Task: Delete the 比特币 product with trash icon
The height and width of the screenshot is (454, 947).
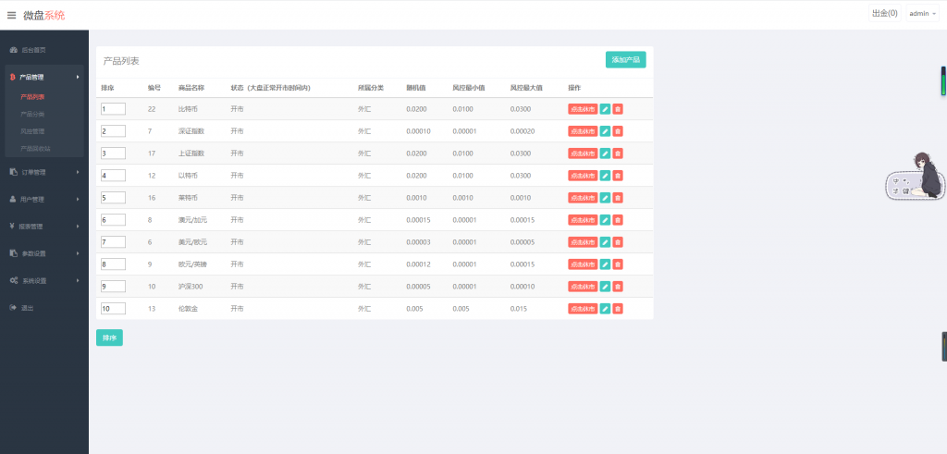Action: click(x=618, y=109)
